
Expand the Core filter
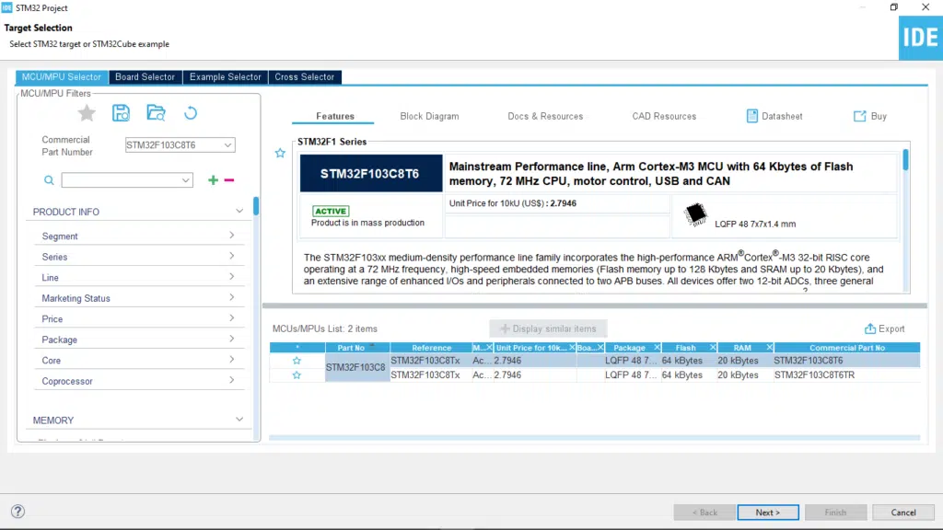231,360
